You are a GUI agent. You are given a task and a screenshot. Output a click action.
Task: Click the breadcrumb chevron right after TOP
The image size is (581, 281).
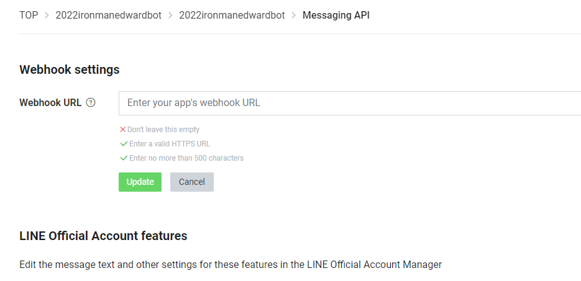coord(46,15)
